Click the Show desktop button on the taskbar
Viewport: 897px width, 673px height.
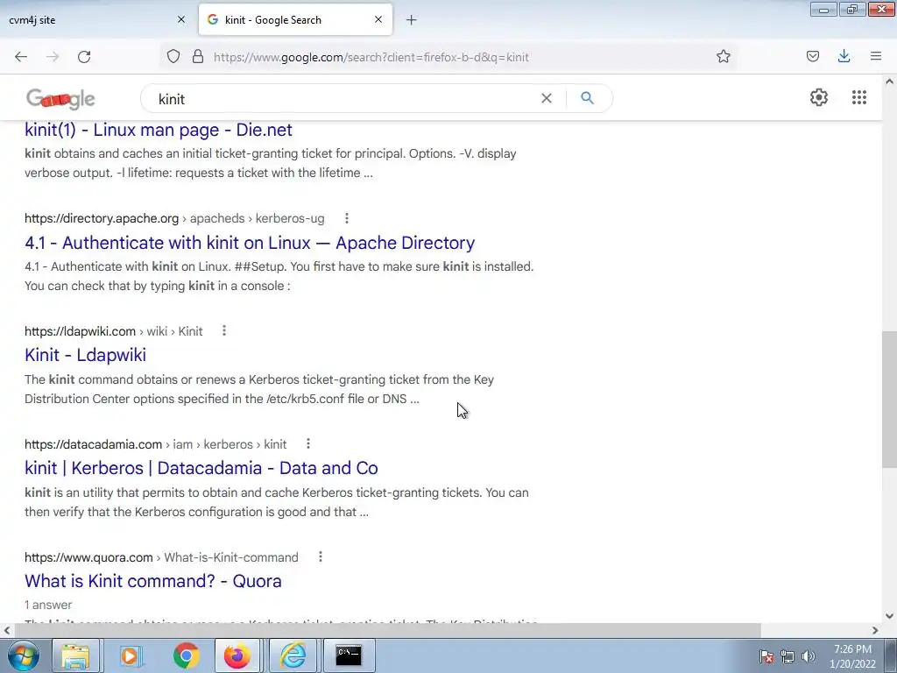pyautogui.click(x=891, y=655)
